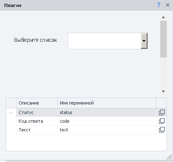This screenshot has height=162, width=173.
Task: Click the code variable name cell
Action: pos(107,121)
